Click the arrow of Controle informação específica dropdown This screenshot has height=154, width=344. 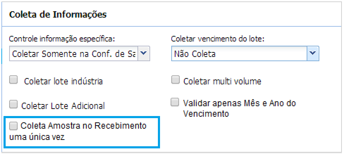coord(143,54)
